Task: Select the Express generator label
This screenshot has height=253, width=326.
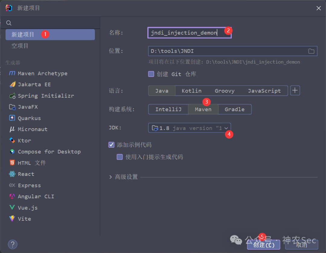Action: 29,185
